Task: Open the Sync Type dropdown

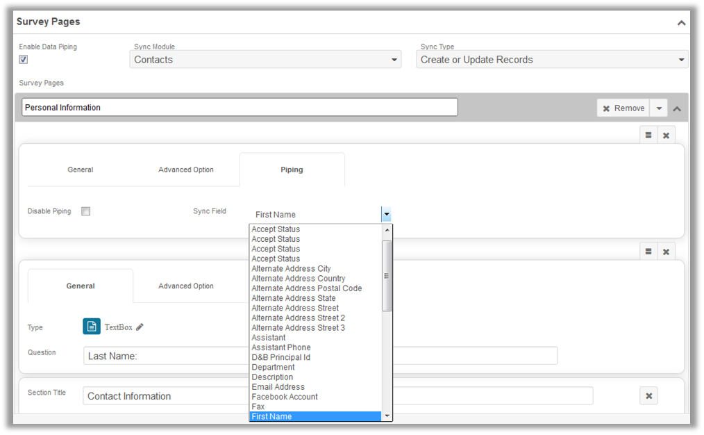Action: click(x=553, y=60)
